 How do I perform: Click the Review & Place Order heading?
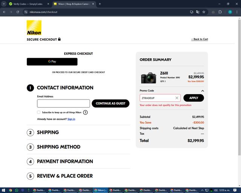(65, 176)
